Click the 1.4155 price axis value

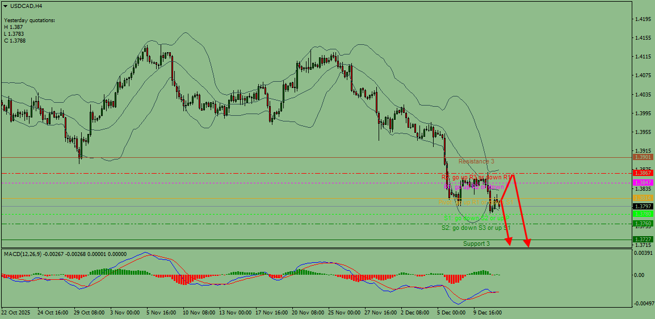[x=643, y=38]
